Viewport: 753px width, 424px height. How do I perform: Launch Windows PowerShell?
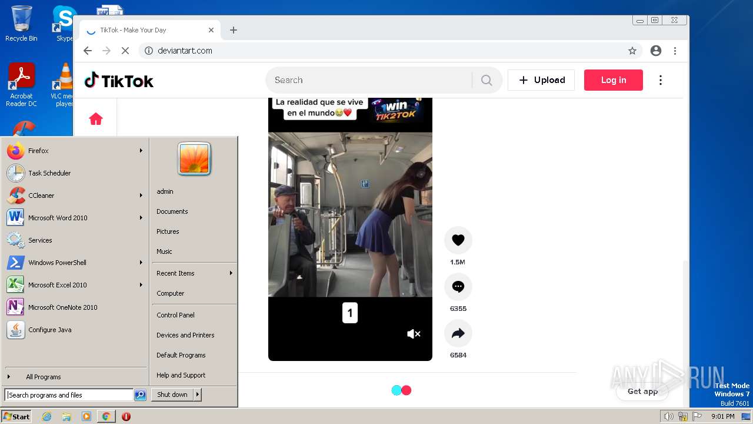[75, 263]
